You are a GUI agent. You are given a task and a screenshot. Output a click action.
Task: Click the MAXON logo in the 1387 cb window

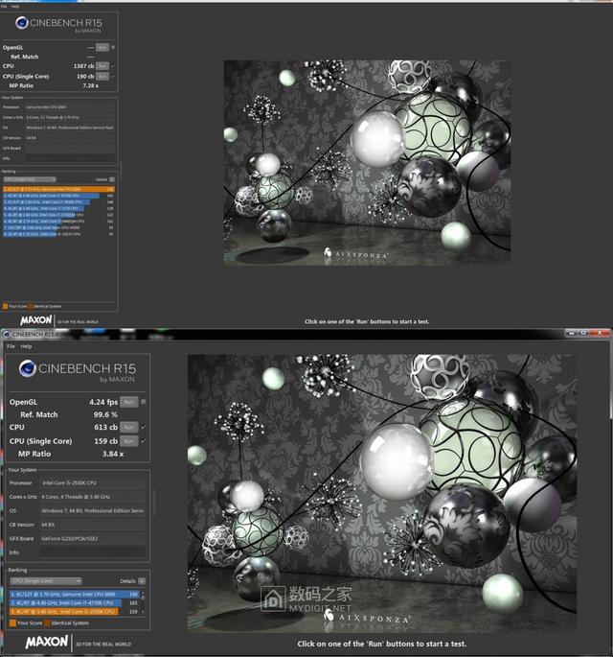coord(36,320)
